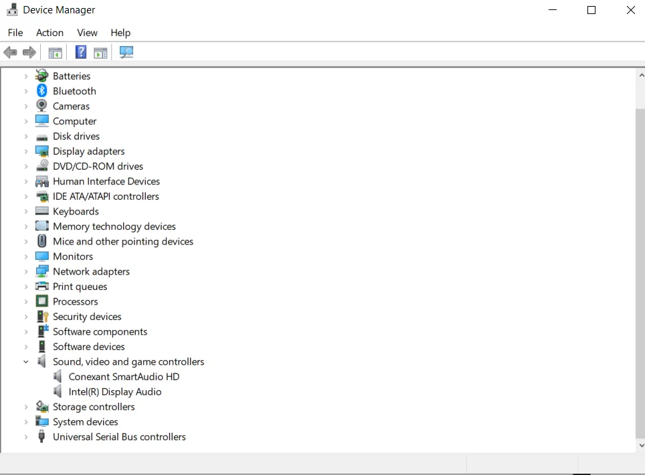This screenshot has width=645, height=475.
Task: Click the Bluetooth category icon
Action: (x=41, y=91)
